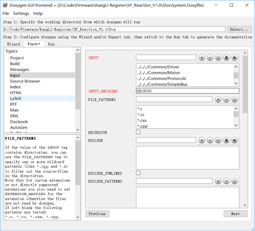Add entry with INPUT plus icon
Screen dimensions: 255x231
click(202, 57)
